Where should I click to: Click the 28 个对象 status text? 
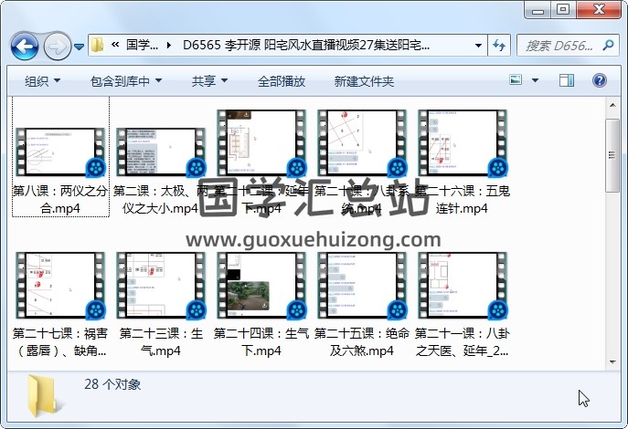(112, 384)
